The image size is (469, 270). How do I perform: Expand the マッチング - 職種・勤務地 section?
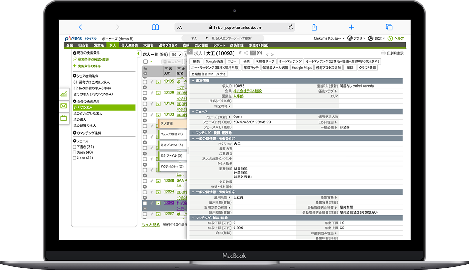point(296,133)
